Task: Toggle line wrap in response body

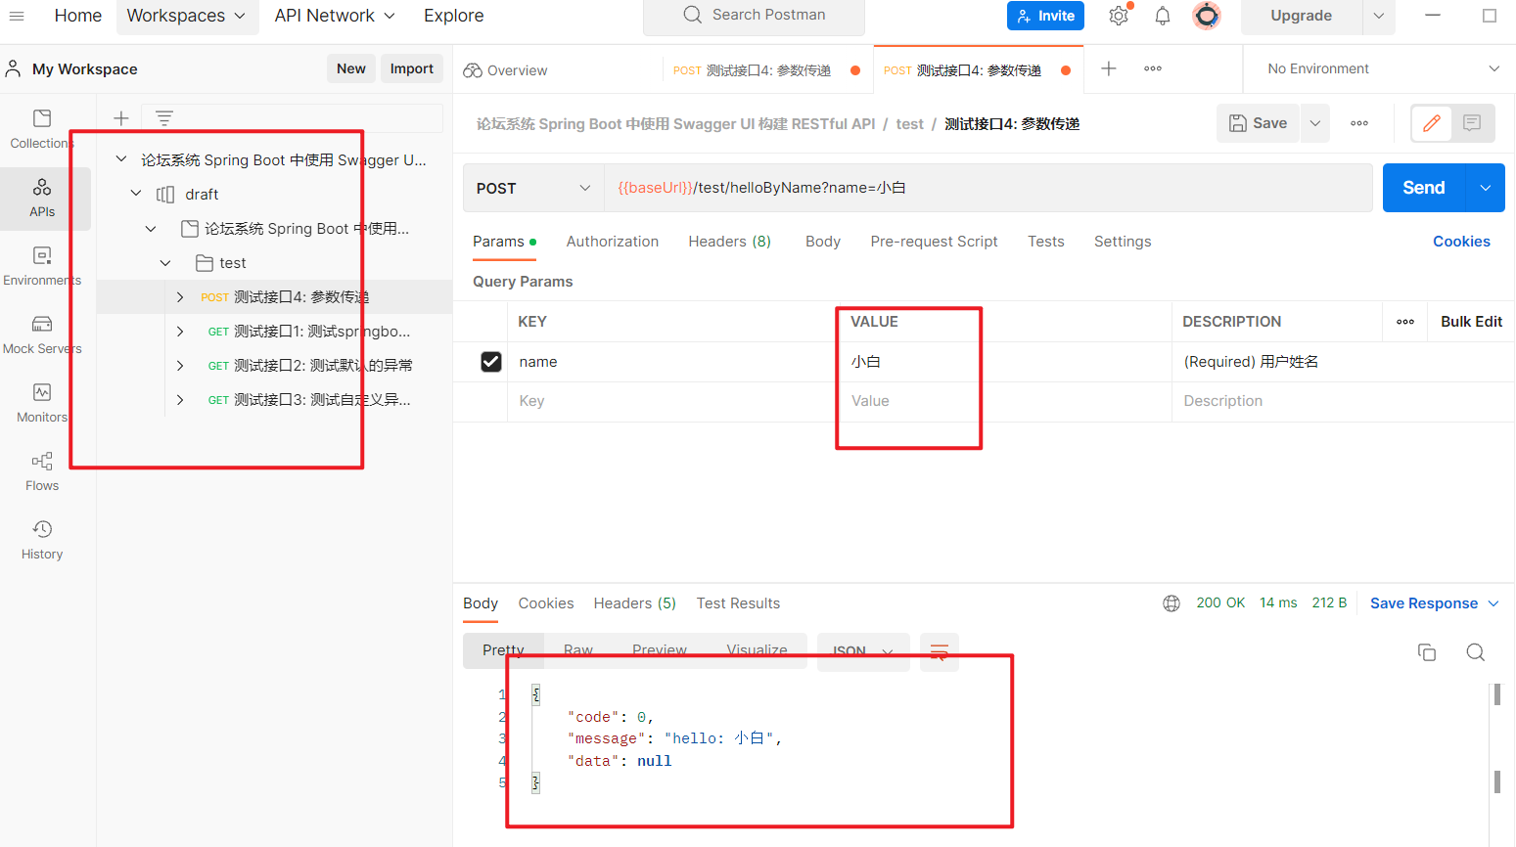Action: (x=940, y=651)
